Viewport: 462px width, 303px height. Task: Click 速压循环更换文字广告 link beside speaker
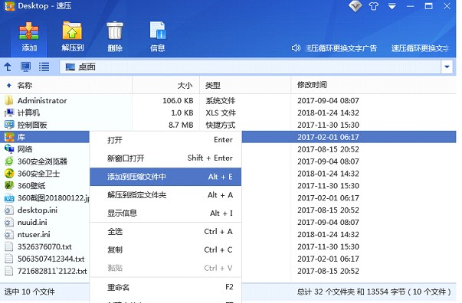pos(341,48)
